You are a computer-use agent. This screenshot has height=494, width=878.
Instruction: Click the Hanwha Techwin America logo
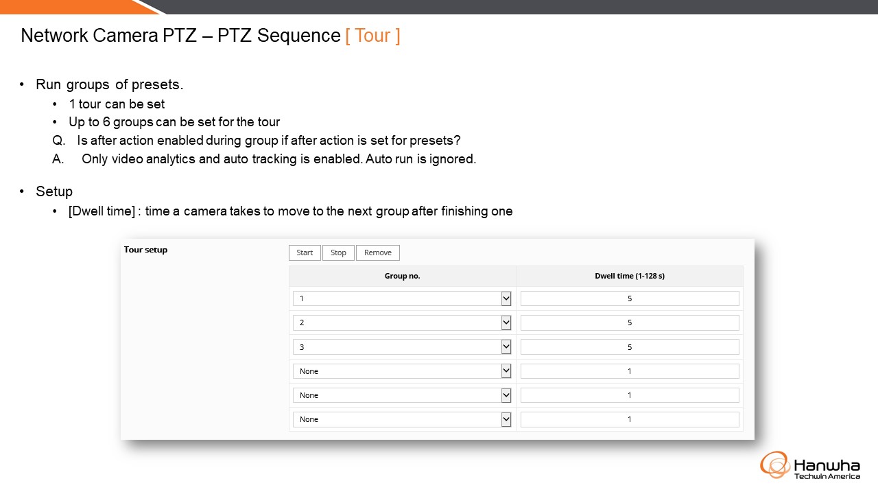point(810,465)
